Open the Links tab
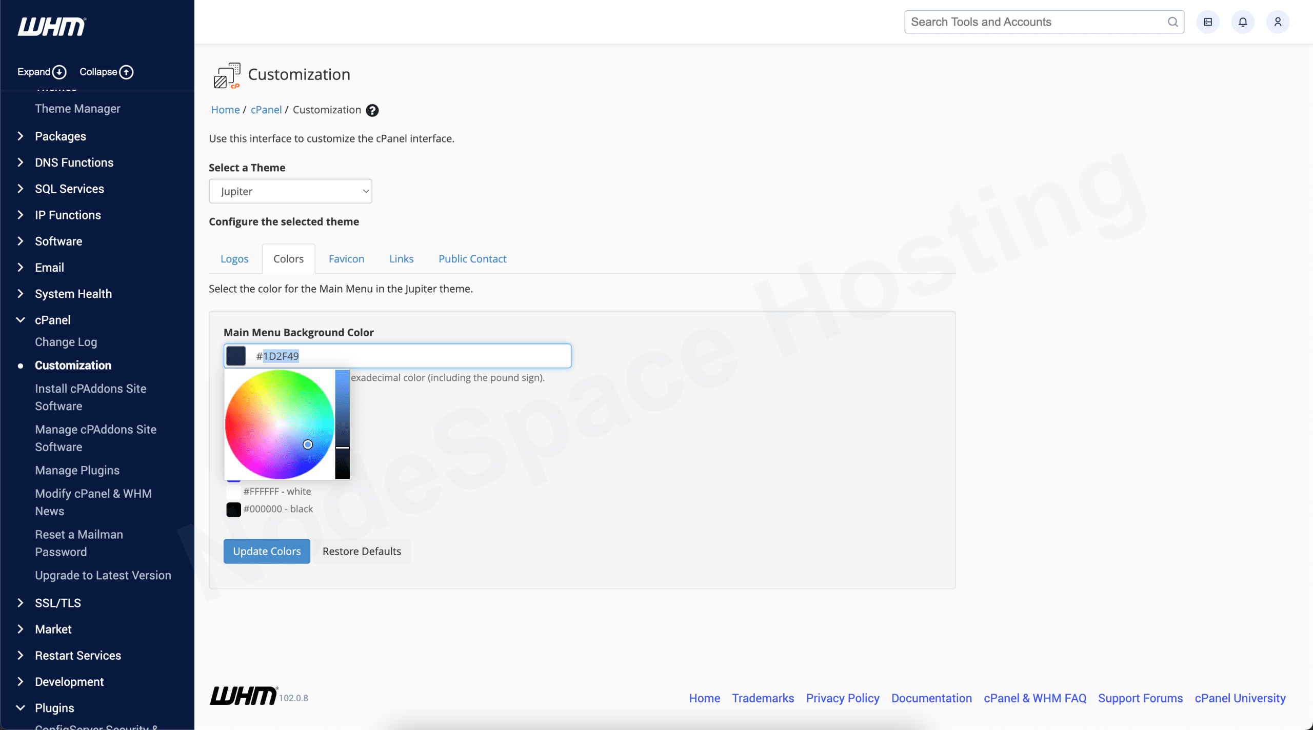The height and width of the screenshot is (730, 1313). pos(401,259)
